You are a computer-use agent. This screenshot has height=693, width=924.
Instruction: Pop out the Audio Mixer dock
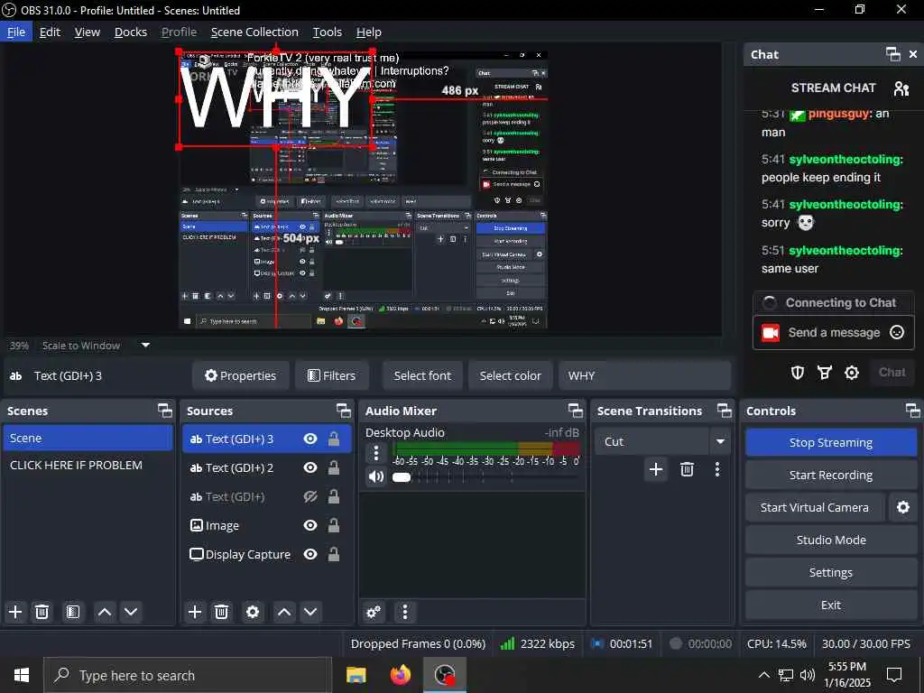[575, 411]
